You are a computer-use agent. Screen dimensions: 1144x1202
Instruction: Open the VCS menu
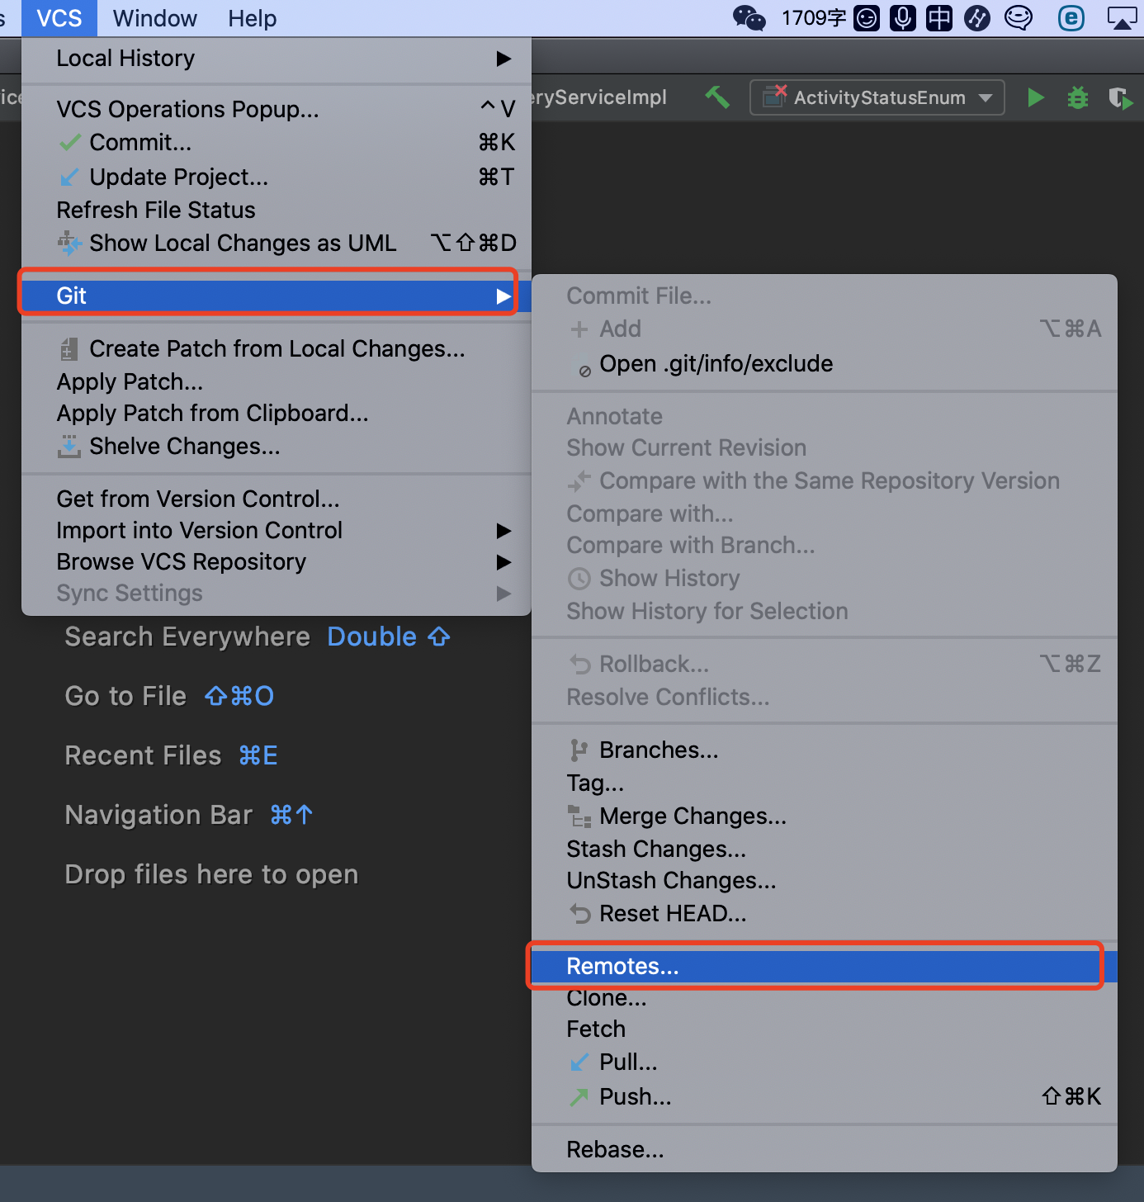pos(59,18)
